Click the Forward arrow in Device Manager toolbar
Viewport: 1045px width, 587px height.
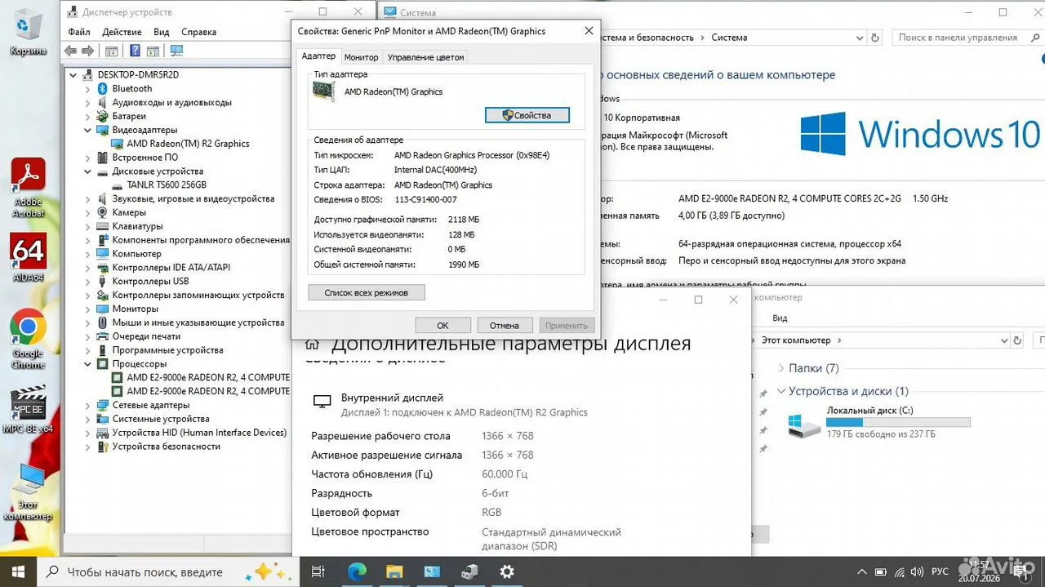87,51
